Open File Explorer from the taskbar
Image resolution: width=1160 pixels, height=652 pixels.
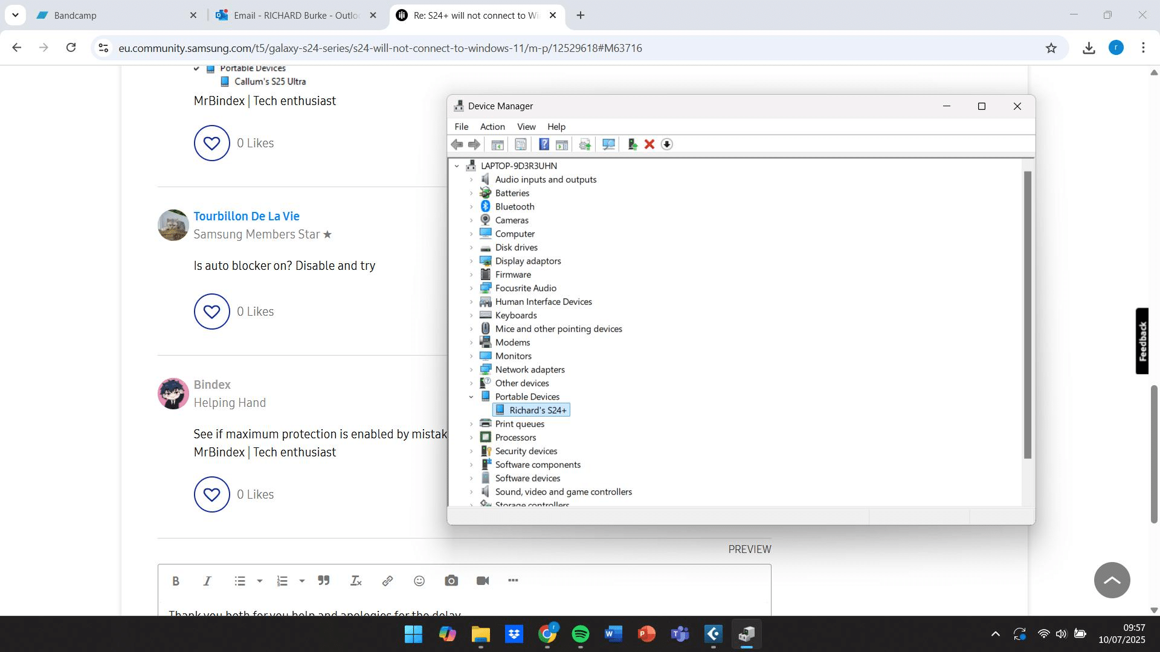click(481, 634)
